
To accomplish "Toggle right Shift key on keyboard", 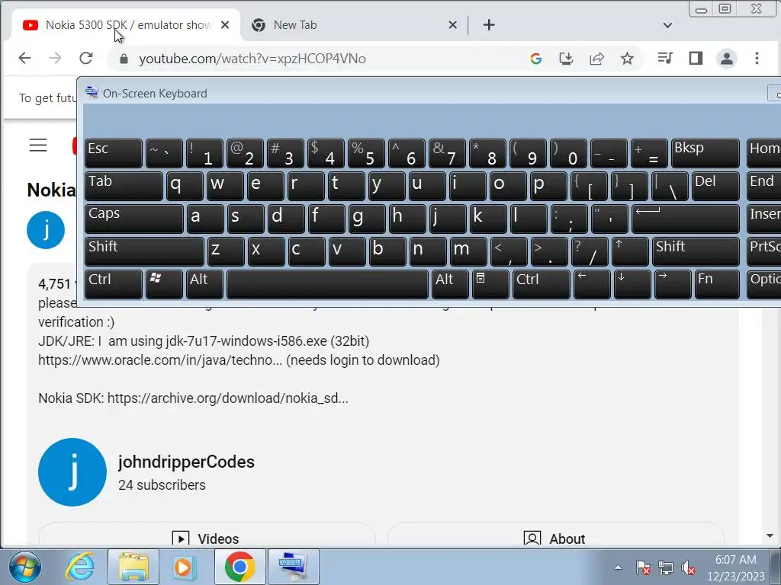I will (696, 251).
